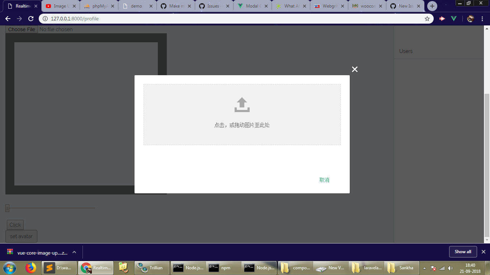Click the zoom slider handle under the image canvas
Image resolution: width=490 pixels, height=275 pixels.
click(7, 208)
